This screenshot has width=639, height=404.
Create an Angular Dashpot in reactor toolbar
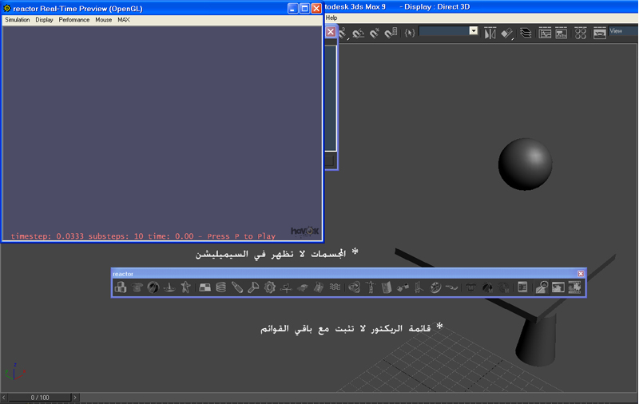[253, 287]
